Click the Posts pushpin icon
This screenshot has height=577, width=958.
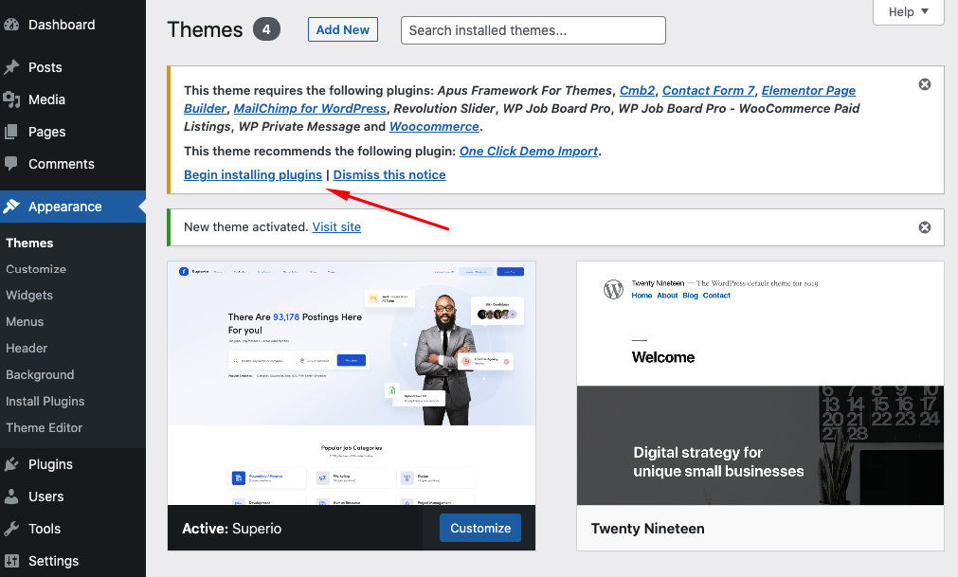pyautogui.click(x=11, y=67)
